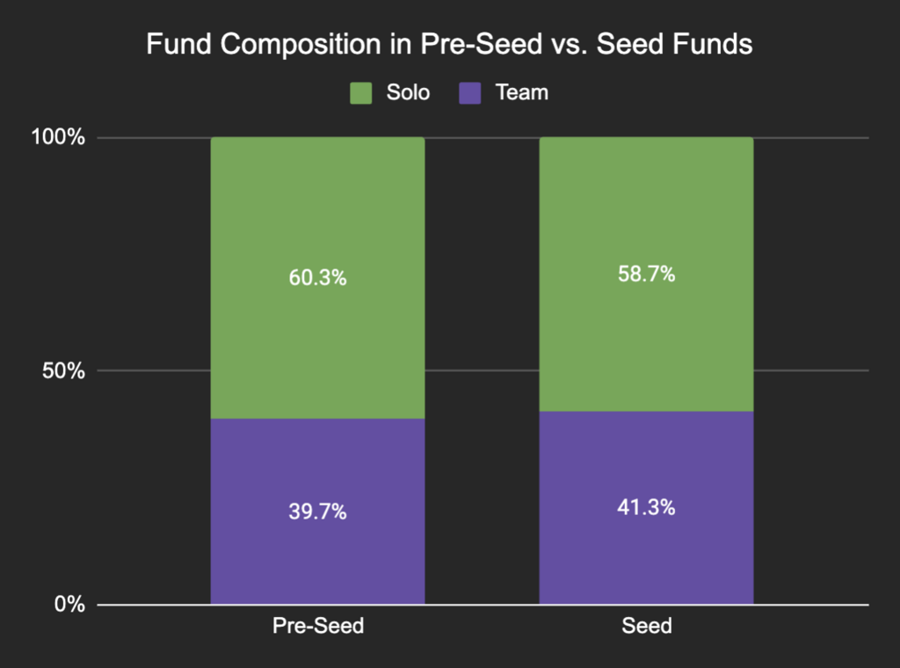Select the 50% horizontal gridline

(482, 371)
